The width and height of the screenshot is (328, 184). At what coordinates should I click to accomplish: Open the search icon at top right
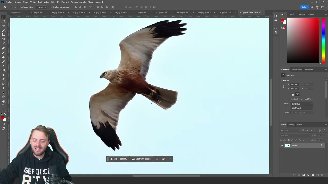312,7
